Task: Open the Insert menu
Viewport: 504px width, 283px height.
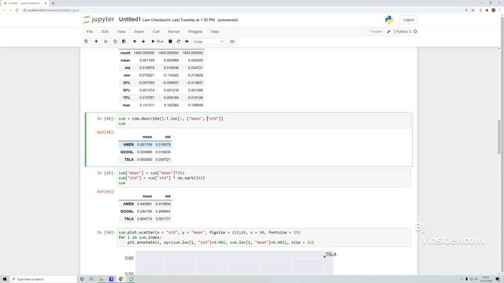Action: [x=139, y=31]
